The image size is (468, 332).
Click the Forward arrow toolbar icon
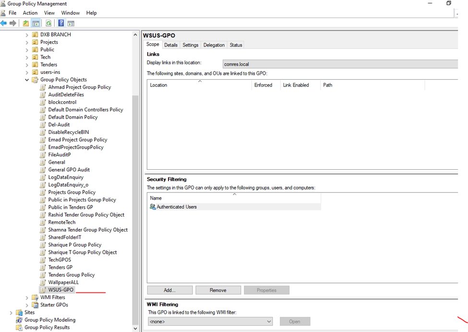(13, 23)
